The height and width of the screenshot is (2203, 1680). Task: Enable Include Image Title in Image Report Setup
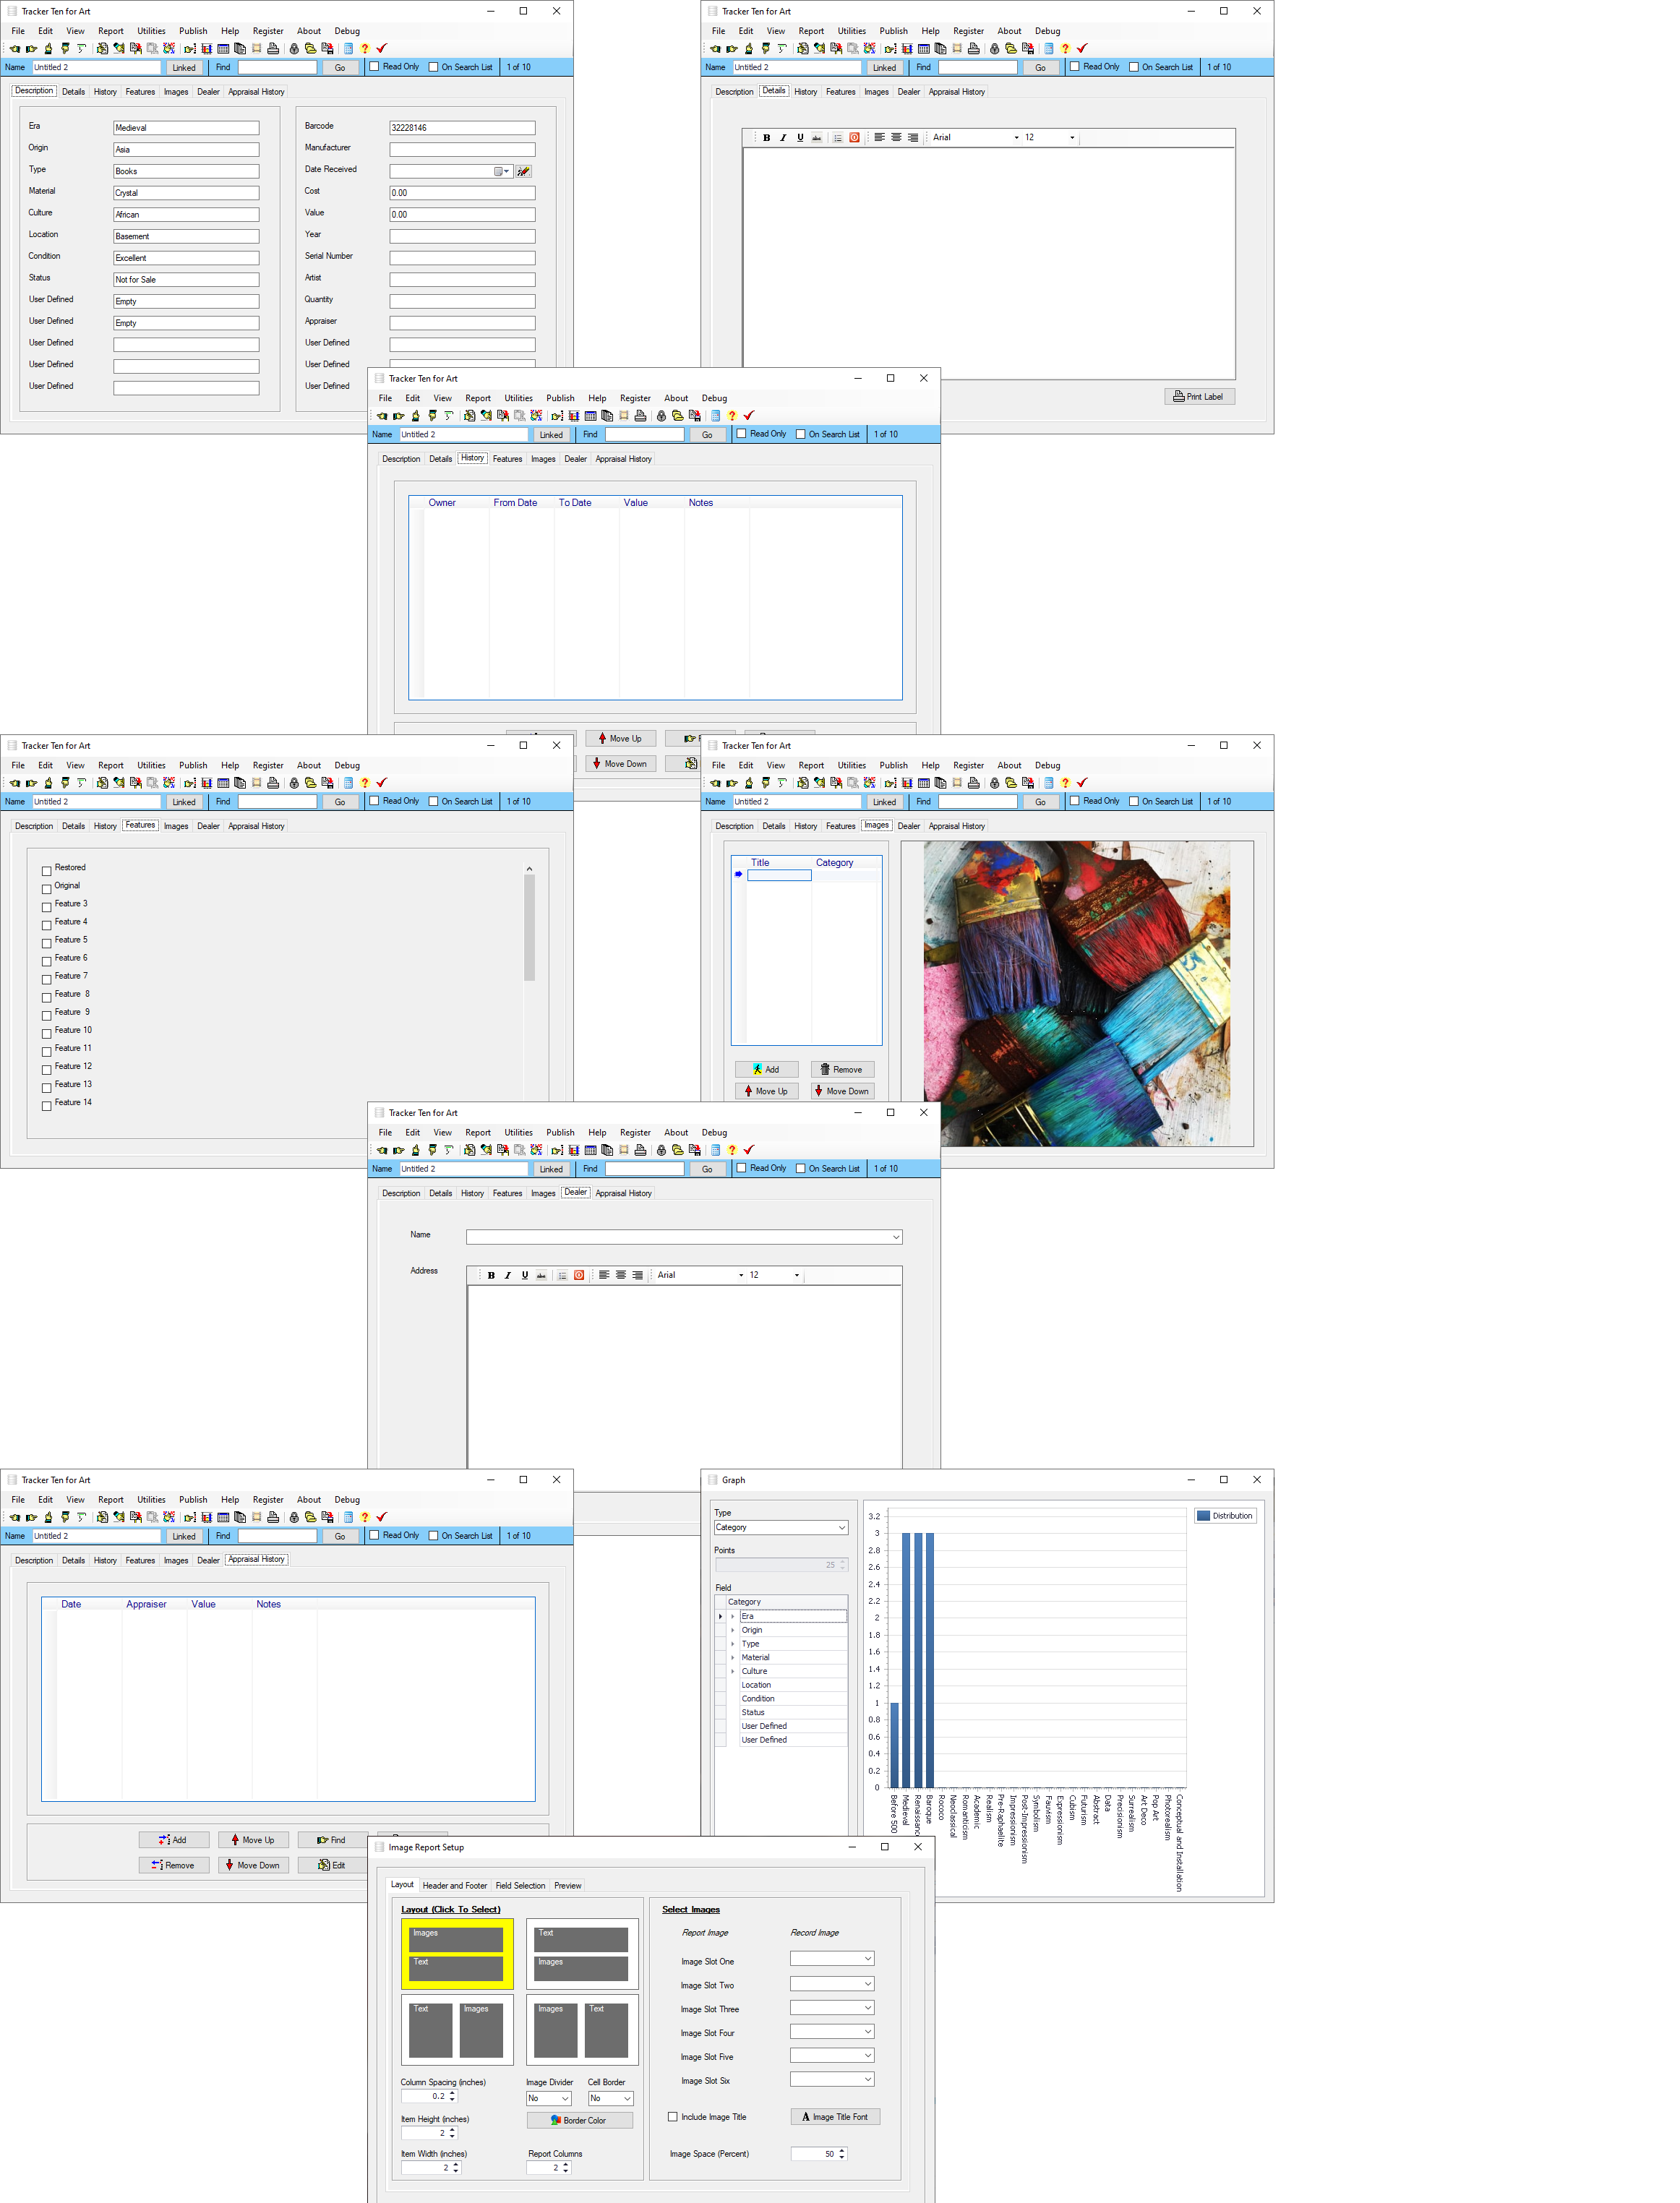coord(673,2116)
